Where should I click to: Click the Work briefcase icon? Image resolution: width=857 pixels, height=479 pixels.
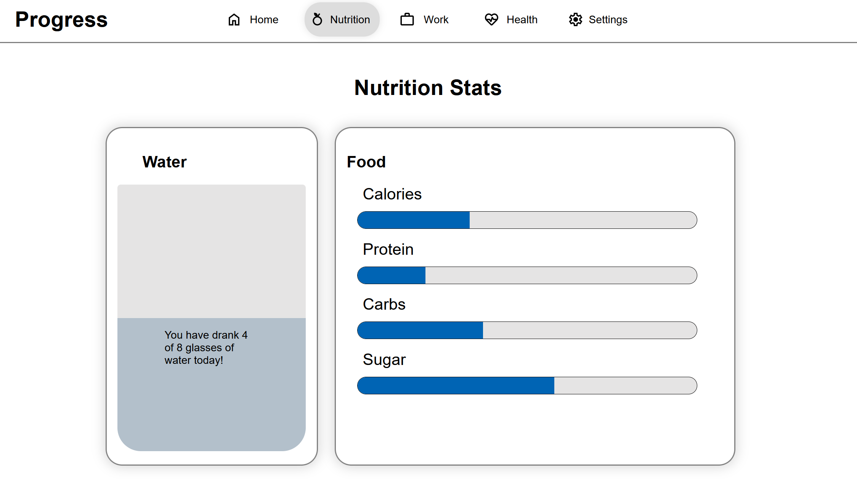pos(407,19)
